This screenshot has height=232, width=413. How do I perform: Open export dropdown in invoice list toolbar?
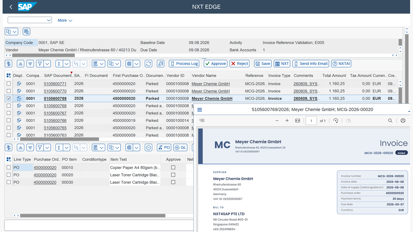tap(117, 64)
